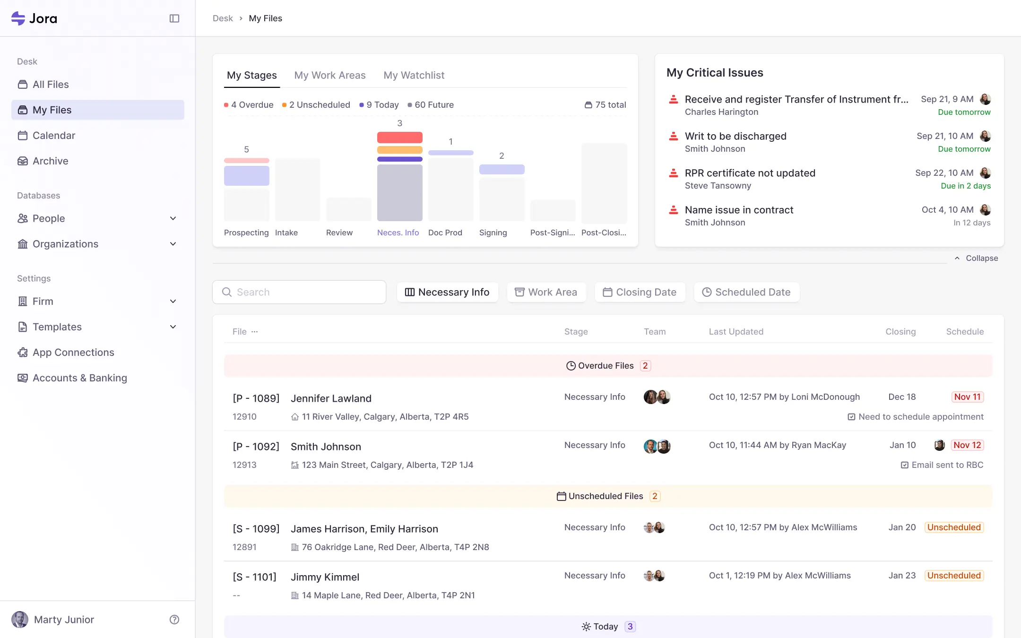
Task: Click the help icon beside Marty Junior
Action: 174,620
